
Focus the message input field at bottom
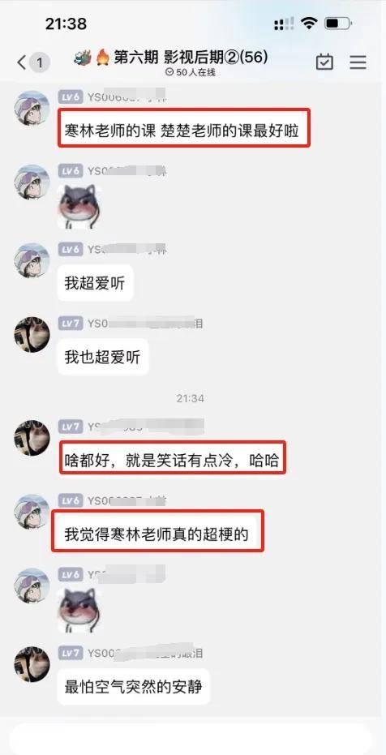pyautogui.click(x=192, y=739)
